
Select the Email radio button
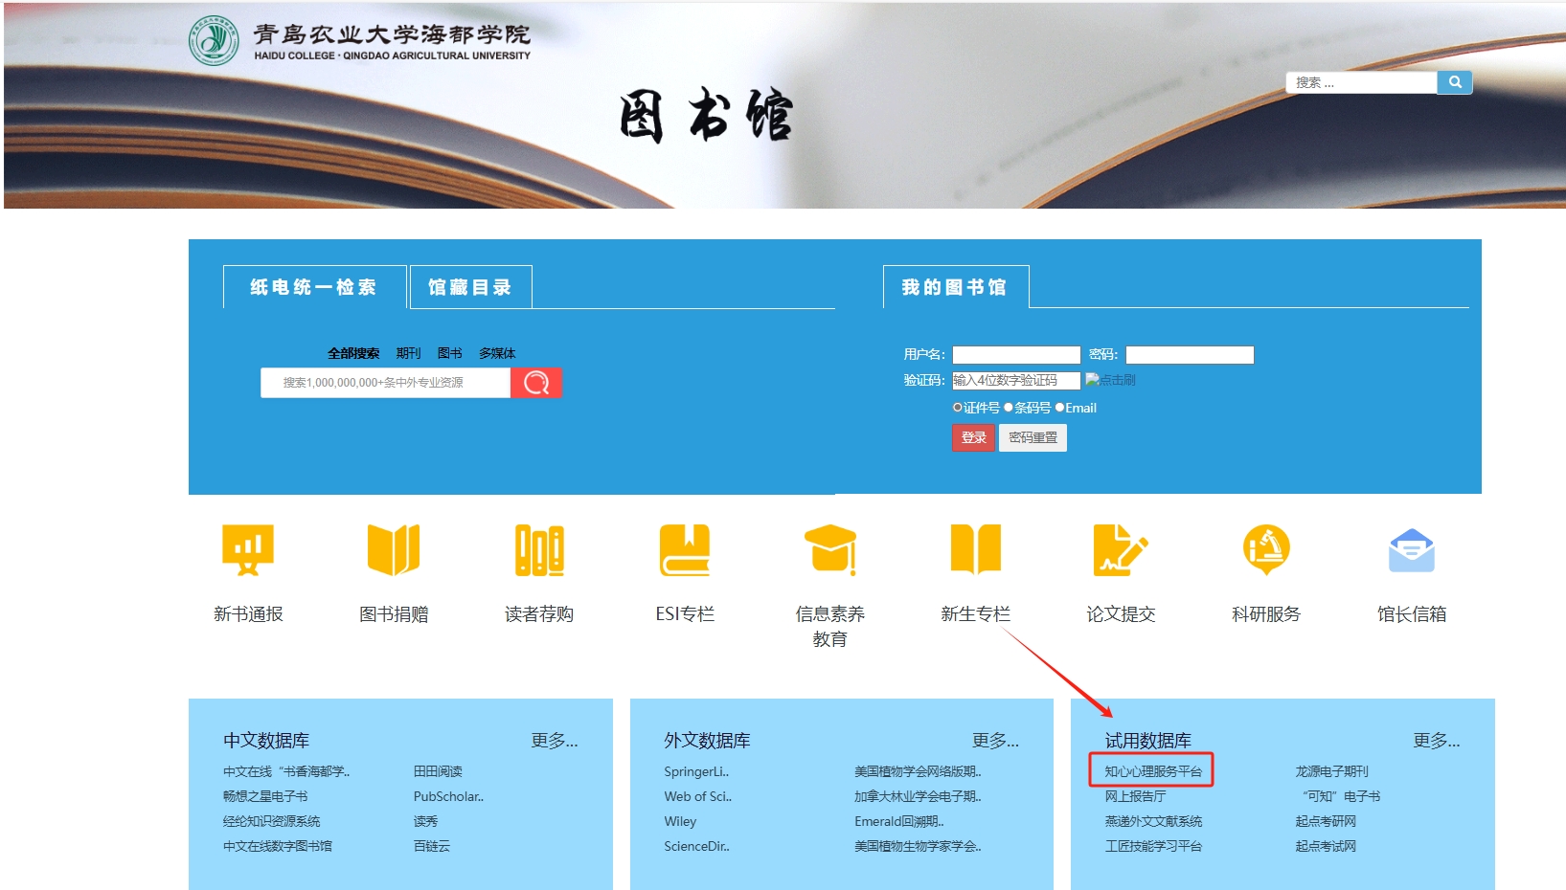coord(1060,408)
